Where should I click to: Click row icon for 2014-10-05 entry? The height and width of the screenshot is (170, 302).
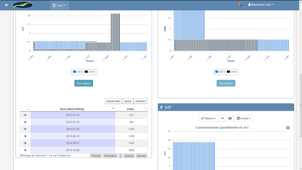25,150
